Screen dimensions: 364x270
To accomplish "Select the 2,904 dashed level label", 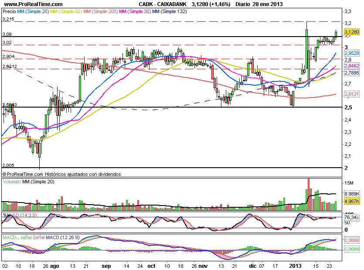I will coord(8,56).
